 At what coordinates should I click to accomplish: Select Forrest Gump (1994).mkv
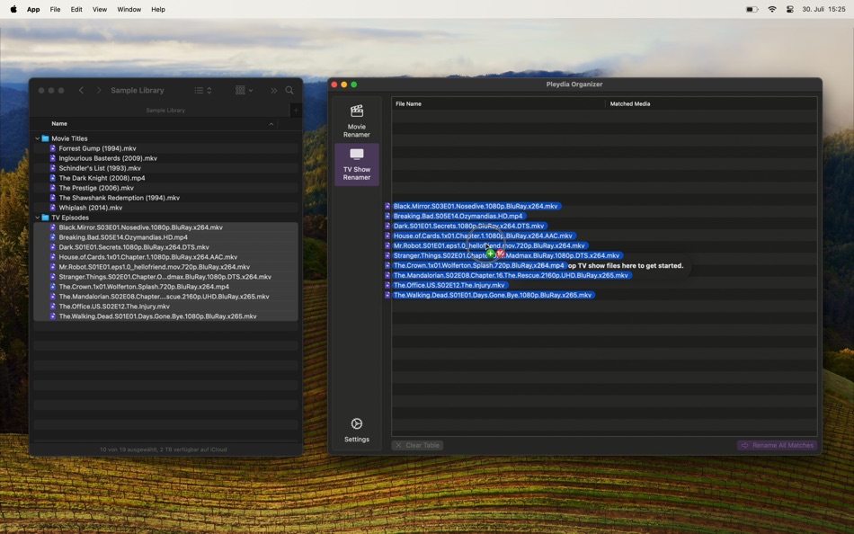point(165,148)
